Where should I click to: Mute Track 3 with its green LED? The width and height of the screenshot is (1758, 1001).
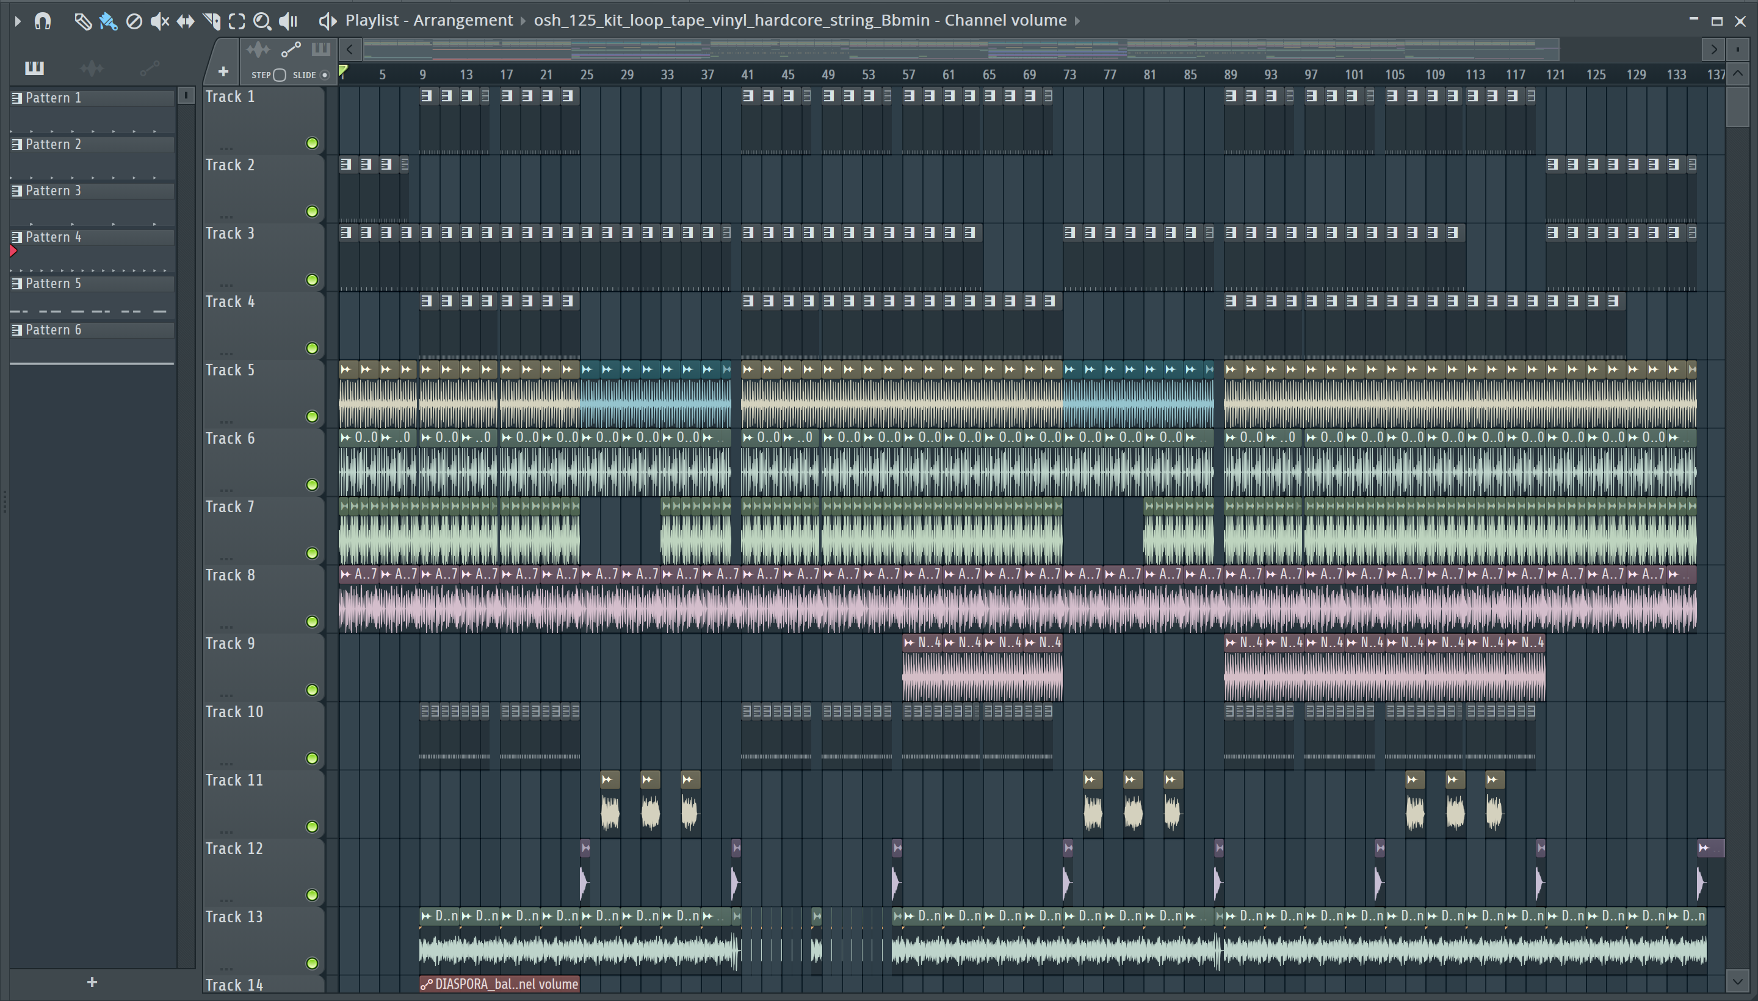point(312,280)
